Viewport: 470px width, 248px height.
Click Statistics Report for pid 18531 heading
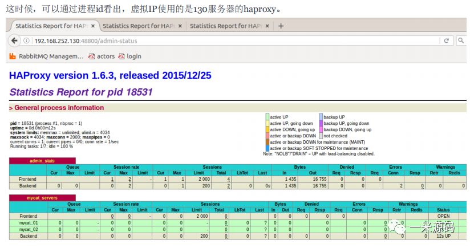tap(81, 92)
